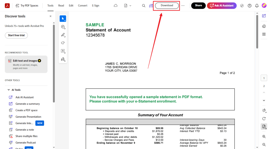Viewport: 269px width, 149px height.
Task: Click JAMES C. MORRISON name text
Action: click(x=120, y=64)
